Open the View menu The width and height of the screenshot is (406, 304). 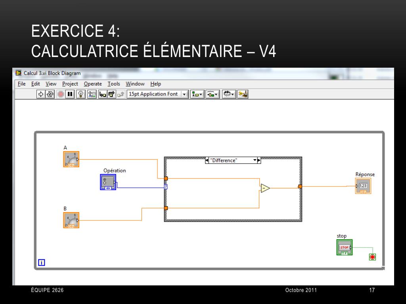tap(51, 84)
